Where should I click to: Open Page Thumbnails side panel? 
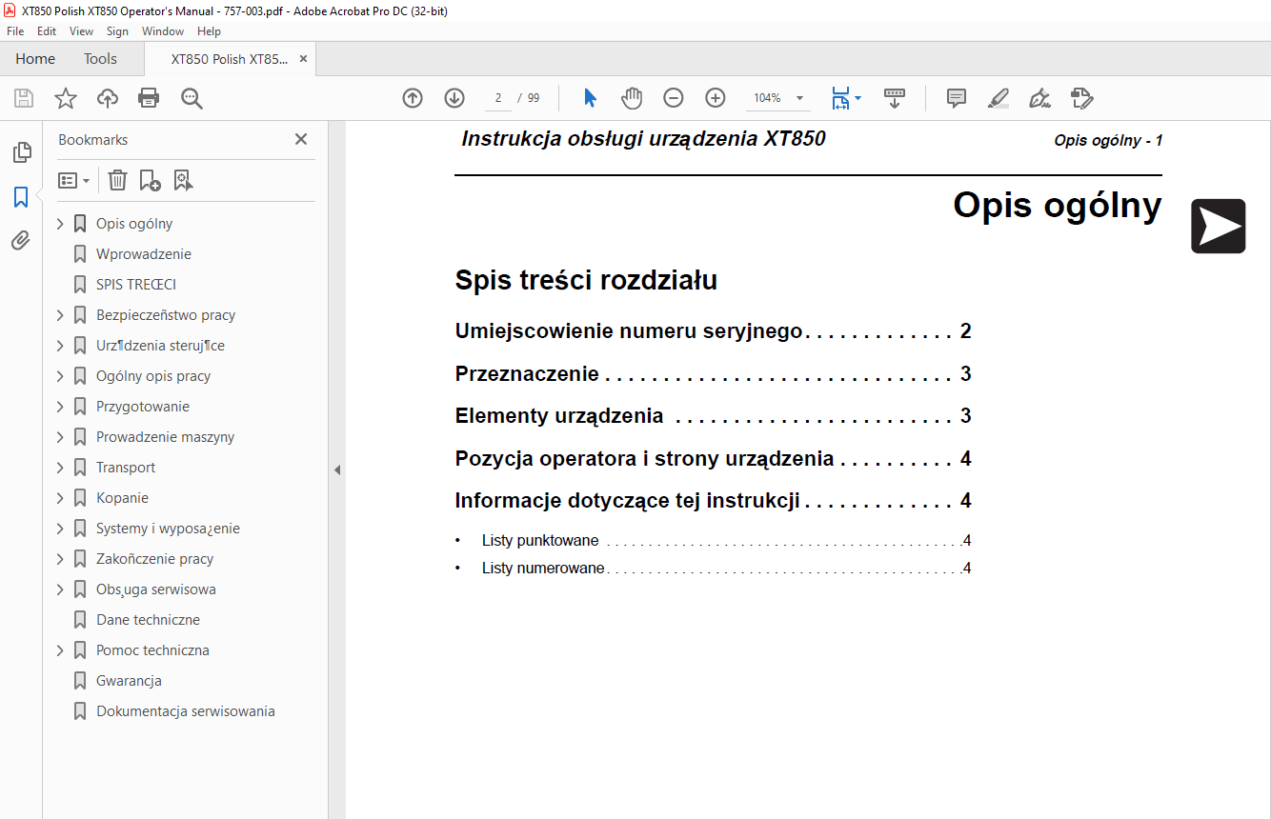tap(21, 152)
